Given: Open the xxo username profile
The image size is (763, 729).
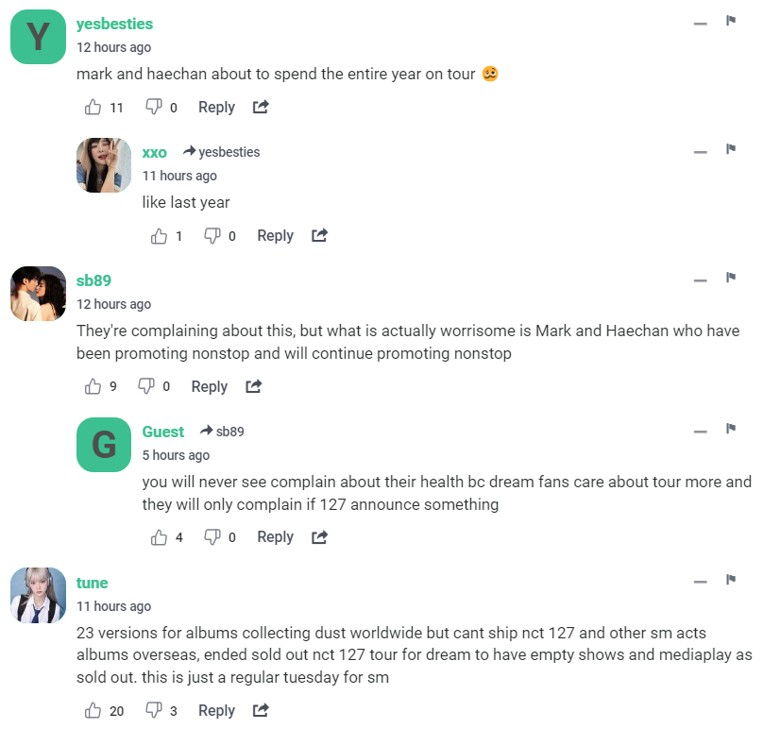Looking at the screenshot, I should coord(154,152).
